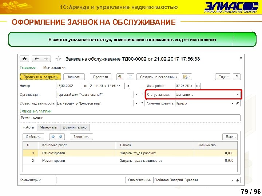Click Ремонт кровли in row 1

pyautogui.click(x=53, y=153)
